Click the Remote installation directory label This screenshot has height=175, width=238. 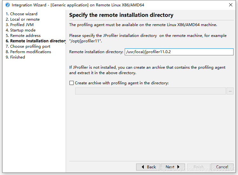[96, 52]
